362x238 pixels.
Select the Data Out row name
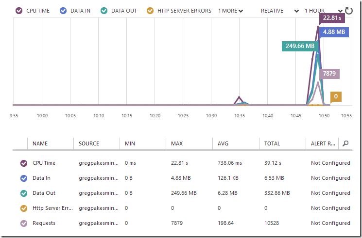[x=44, y=193]
